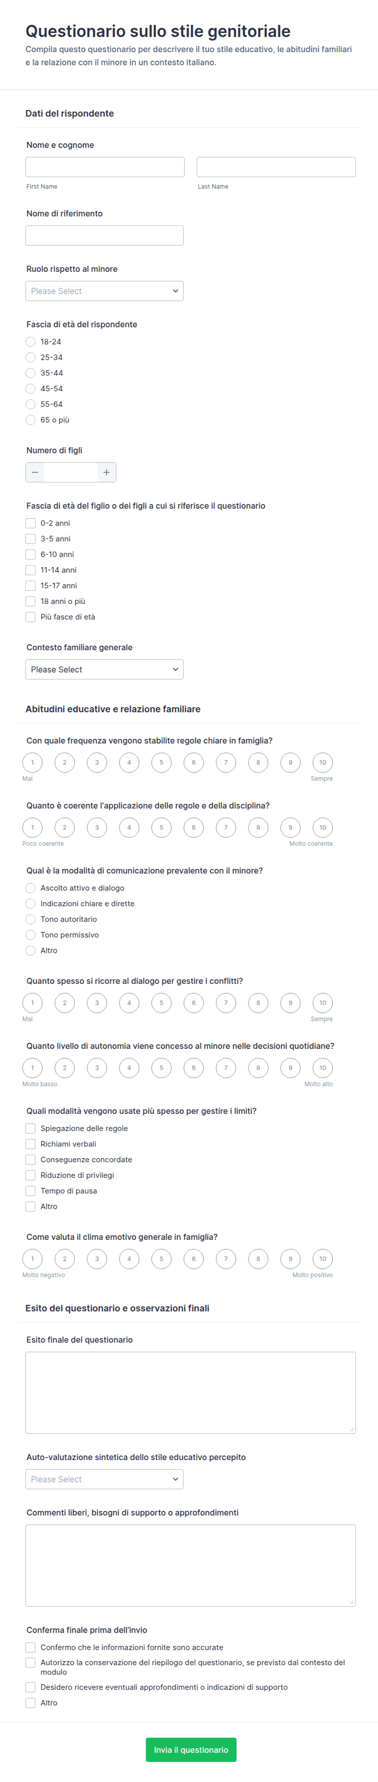
Task: Submit with Invia il questionario button
Action: [x=191, y=1749]
